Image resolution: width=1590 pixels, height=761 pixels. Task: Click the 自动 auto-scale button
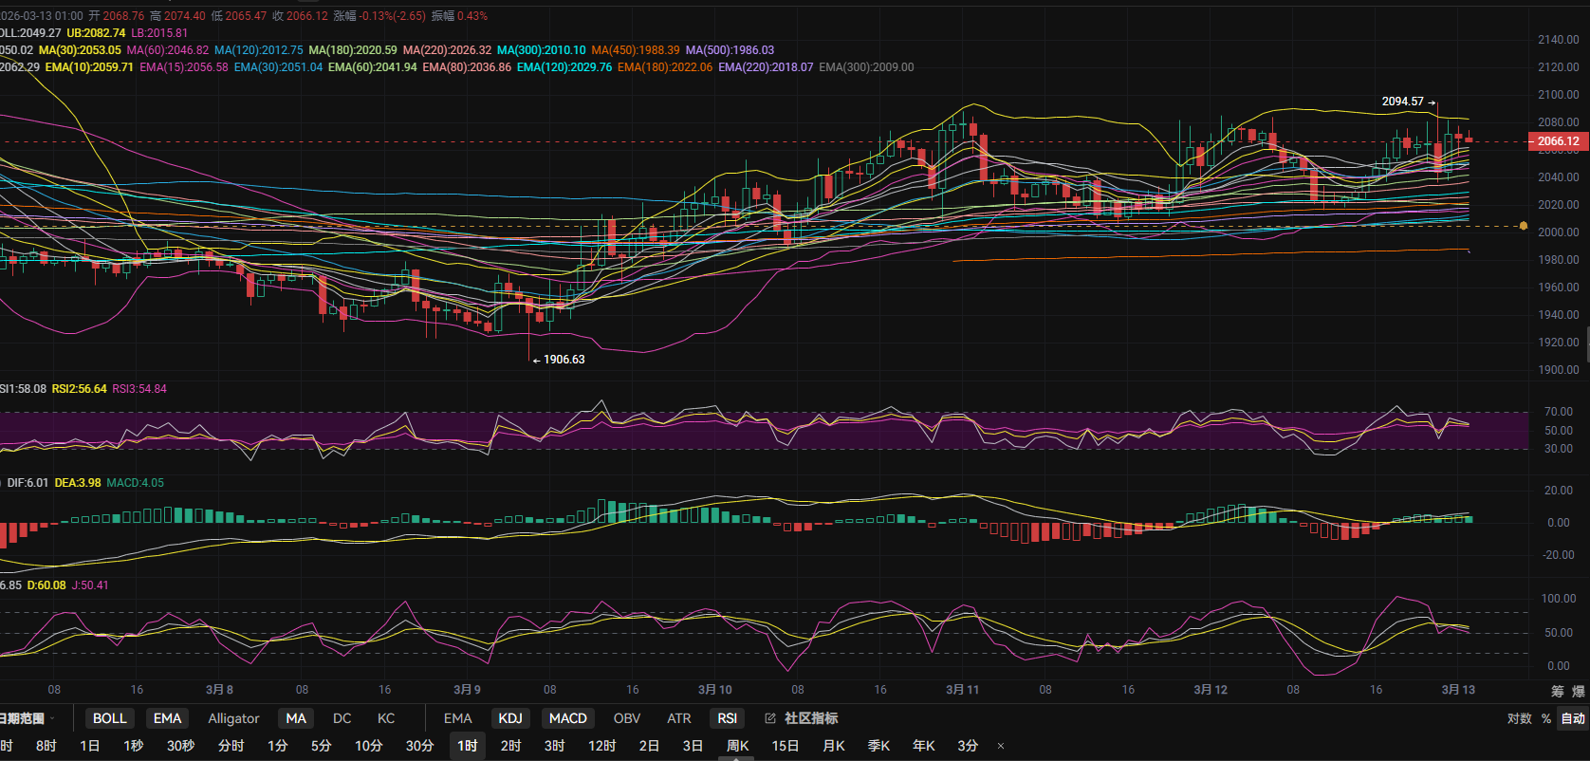pos(1573,718)
